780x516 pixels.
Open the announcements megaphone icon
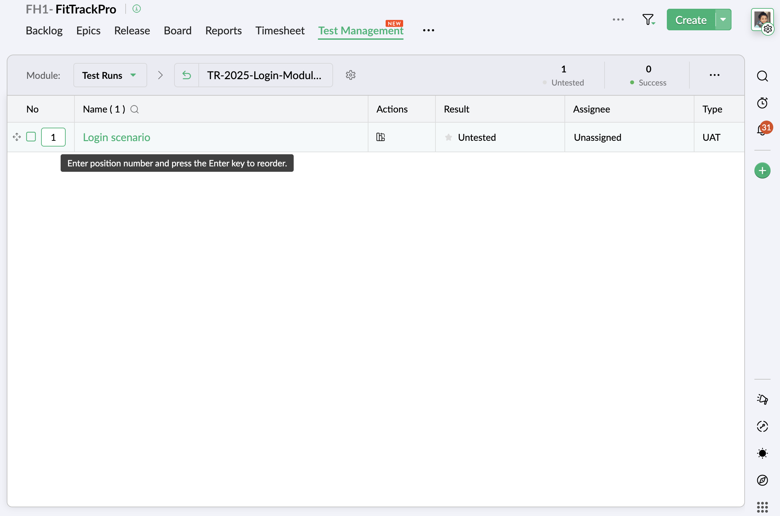(762, 399)
